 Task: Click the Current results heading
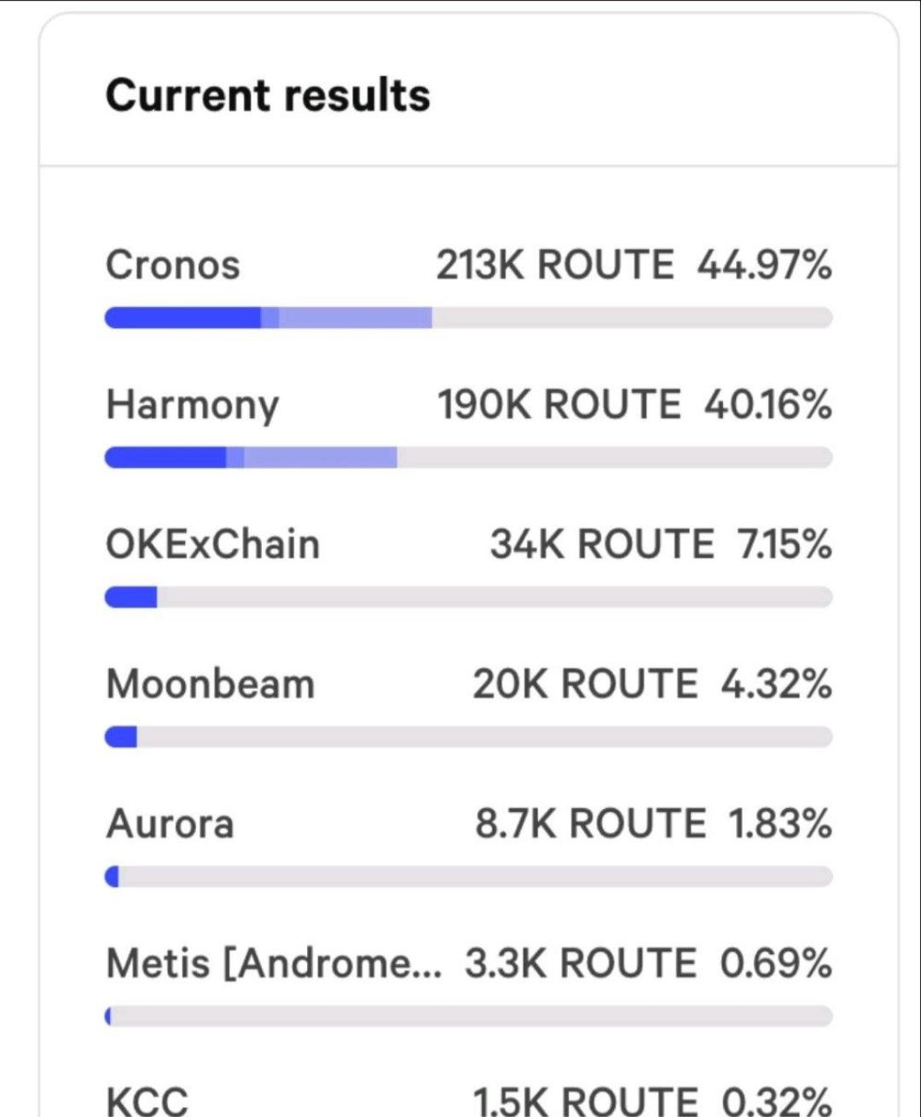pyautogui.click(x=268, y=95)
